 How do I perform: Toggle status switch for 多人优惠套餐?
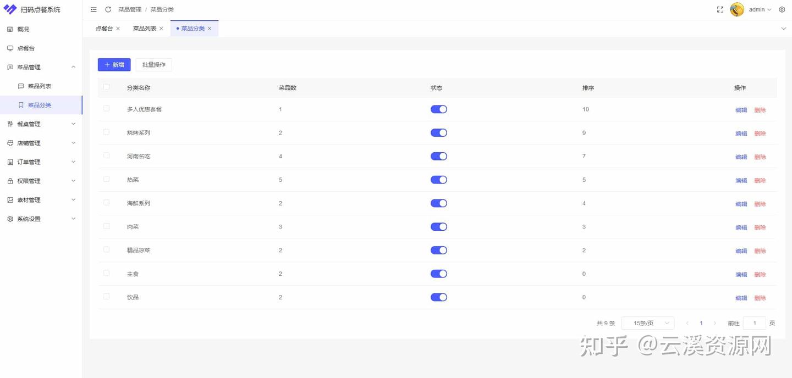(438, 109)
